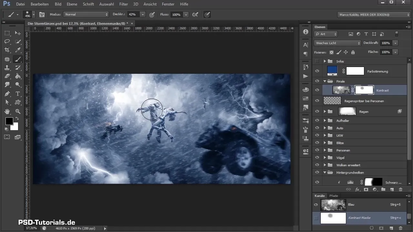The image size is (413, 232).
Task: Hide the Farbstimmung layer
Action: pyautogui.click(x=317, y=71)
